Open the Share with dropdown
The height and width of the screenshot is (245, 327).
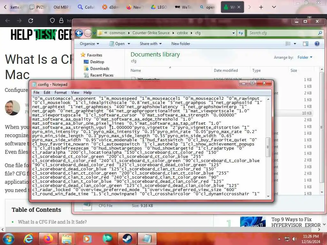click(151, 44)
